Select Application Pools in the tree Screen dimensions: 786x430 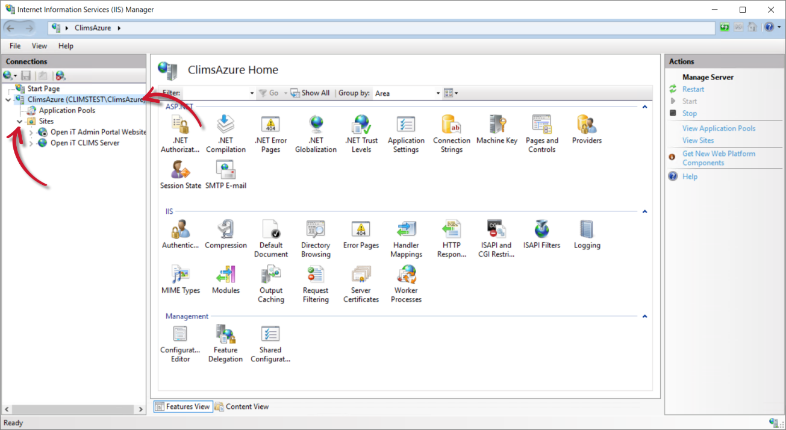coord(67,111)
